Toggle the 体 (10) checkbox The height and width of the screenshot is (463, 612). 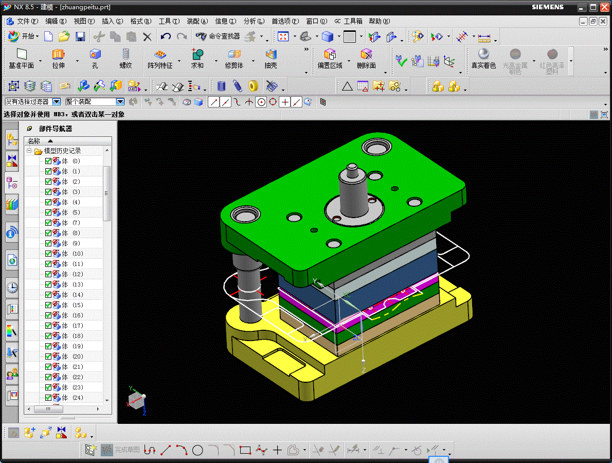pos(48,253)
